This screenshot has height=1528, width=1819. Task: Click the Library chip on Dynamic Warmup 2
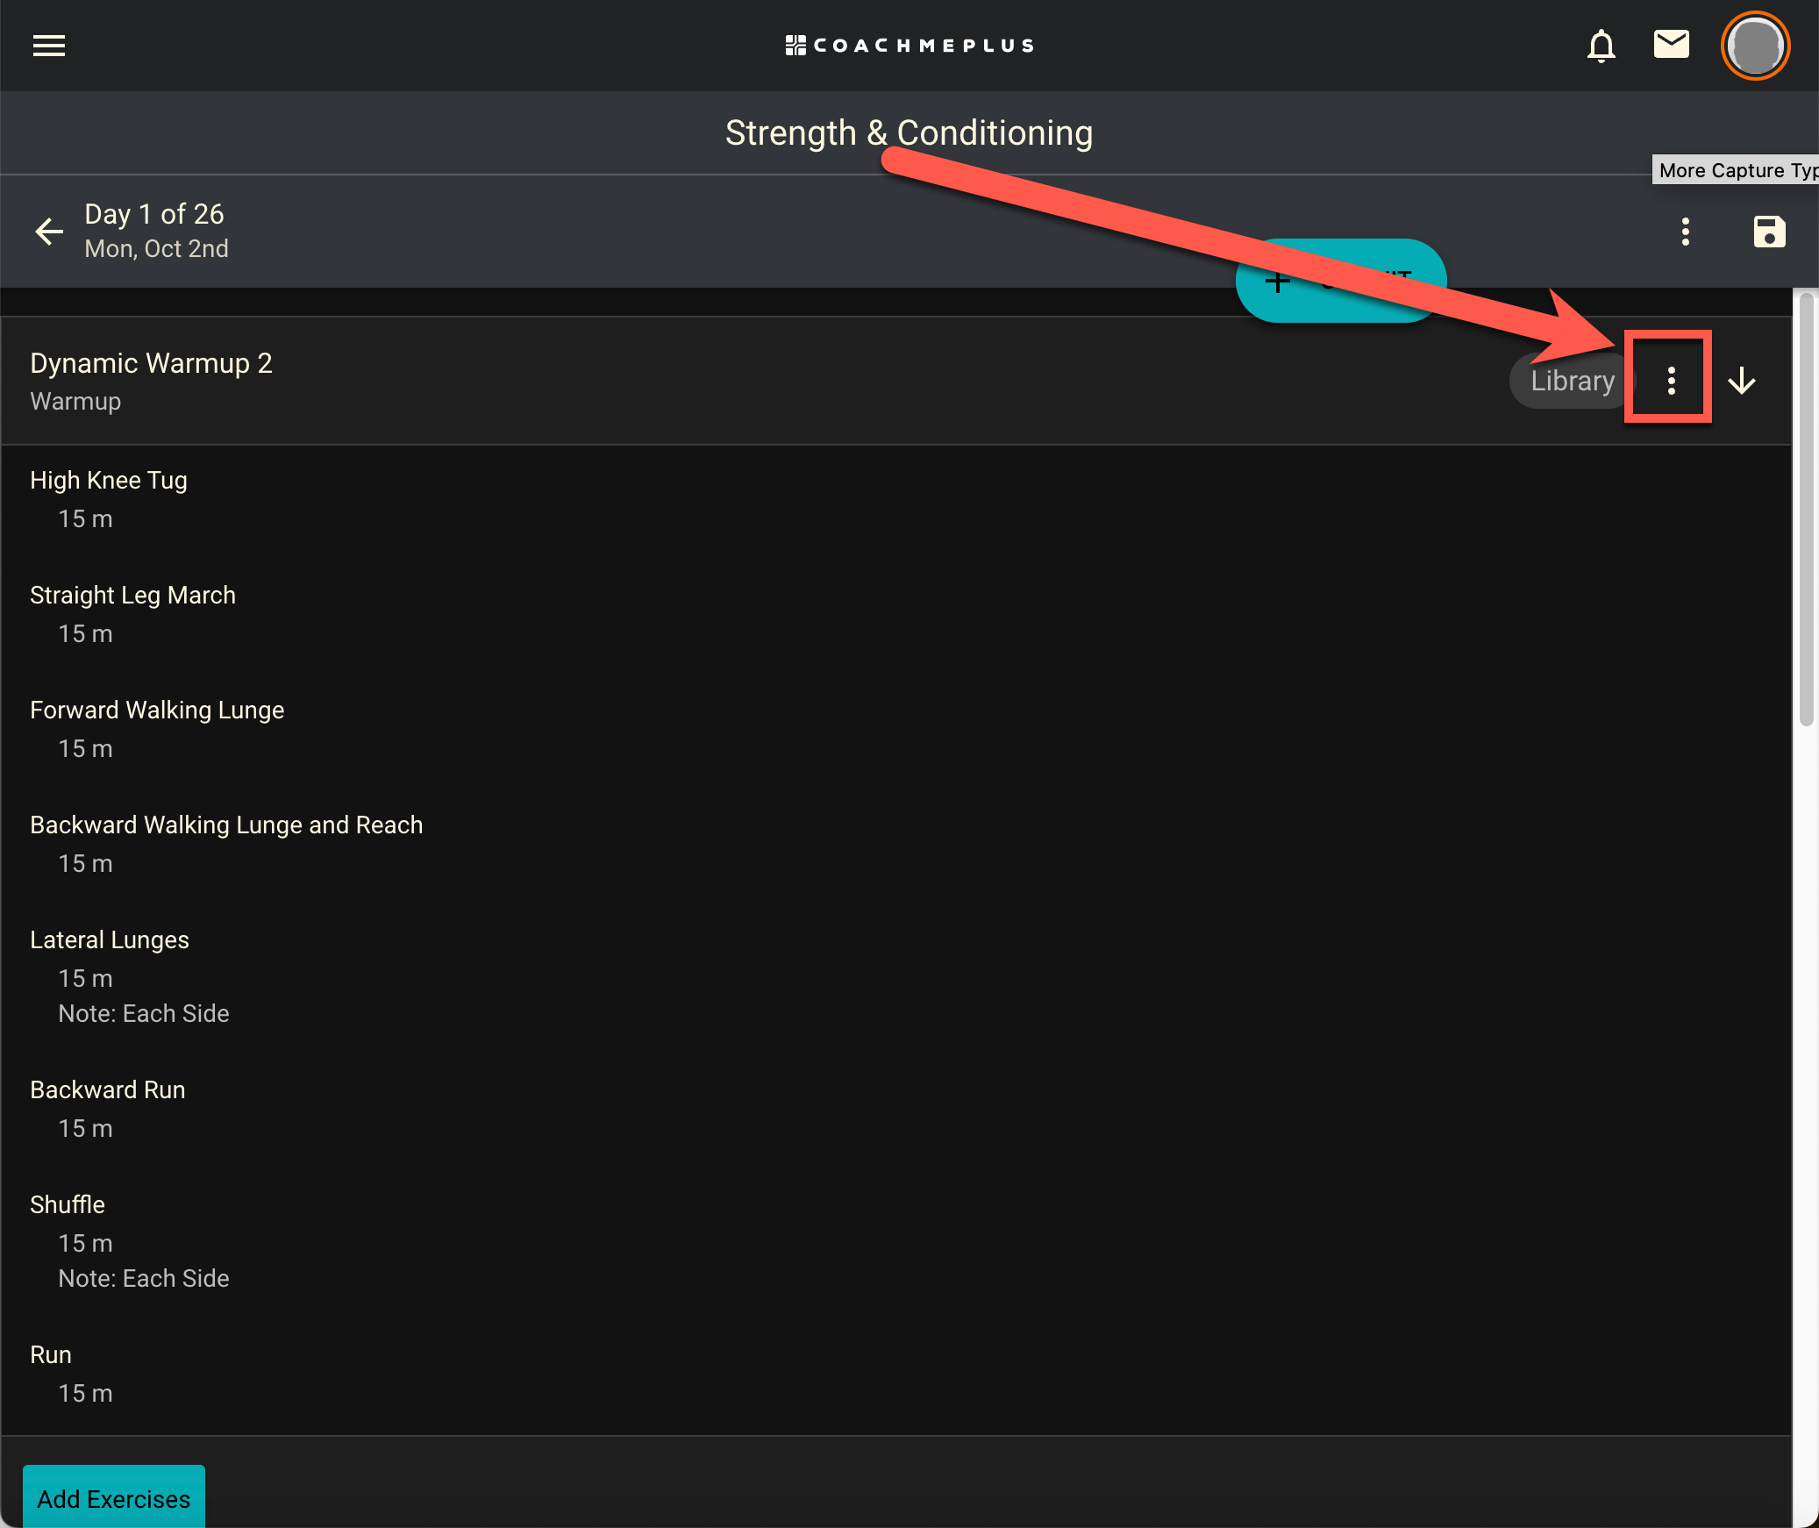coord(1572,381)
